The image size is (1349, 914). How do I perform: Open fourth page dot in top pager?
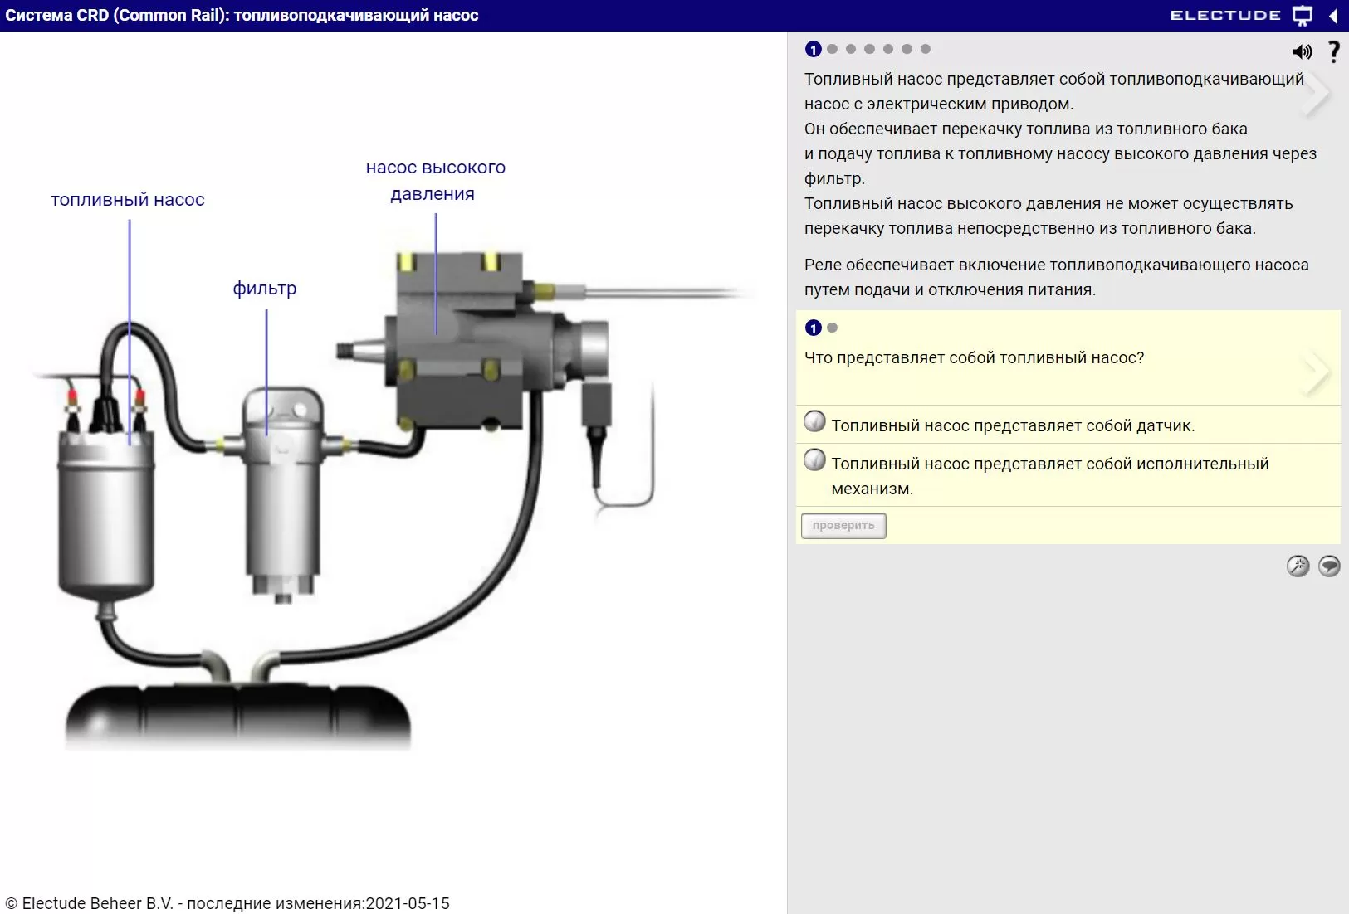[869, 49]
